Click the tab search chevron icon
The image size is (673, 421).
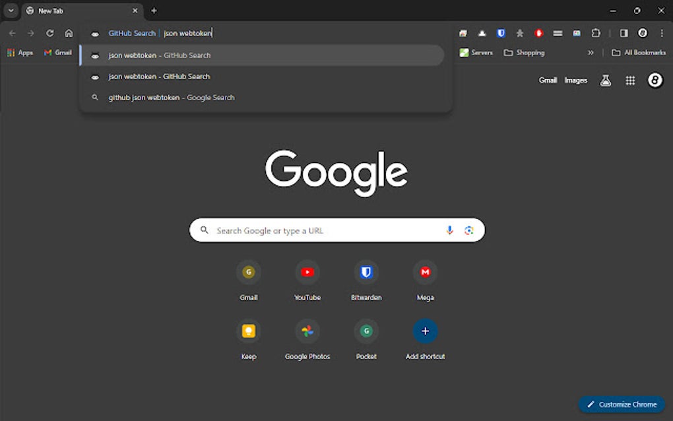click(11, 11)
